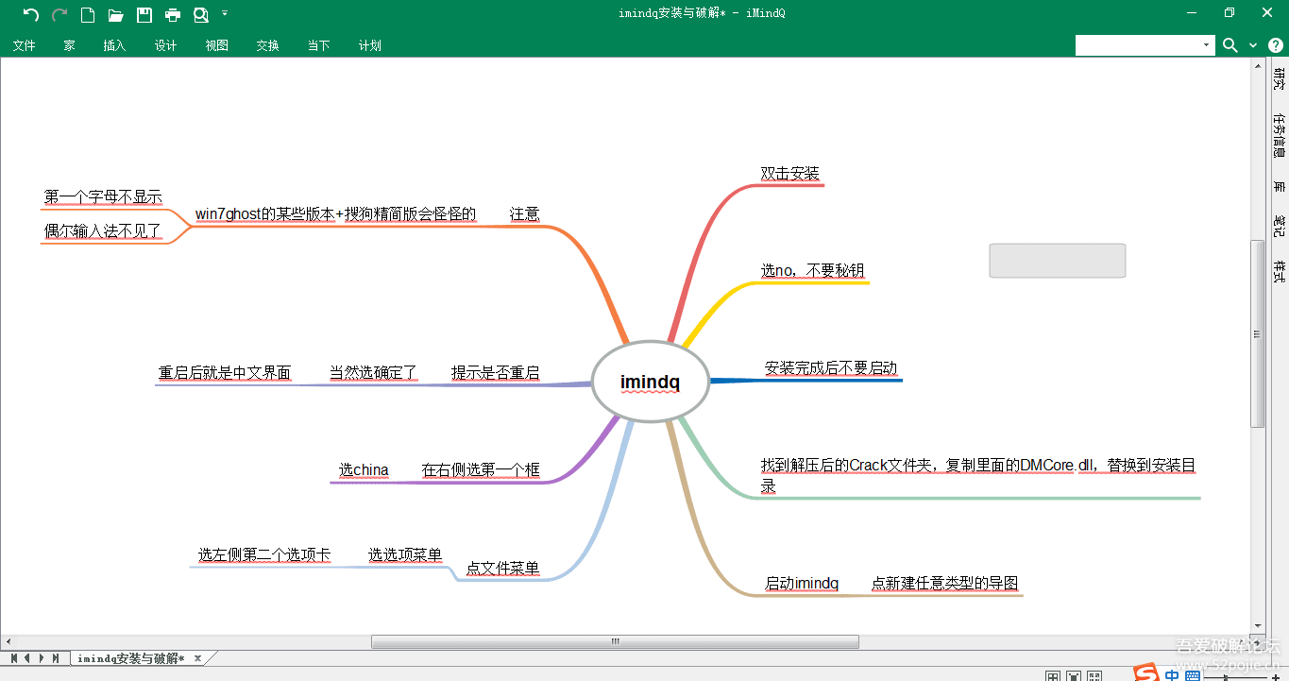This screenshot has height=681, width=1289.
Task: Click the Redo arrow icon
Action: click(59, 14)
